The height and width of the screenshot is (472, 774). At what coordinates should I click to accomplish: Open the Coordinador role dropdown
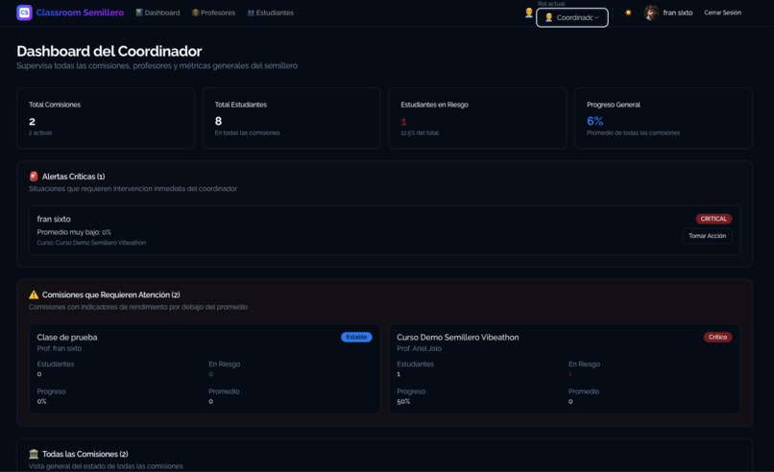tap(572, 18)
